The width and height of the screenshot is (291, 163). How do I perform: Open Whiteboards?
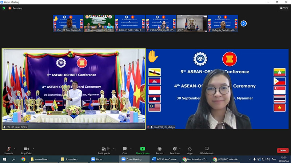[x=207, y=149]
